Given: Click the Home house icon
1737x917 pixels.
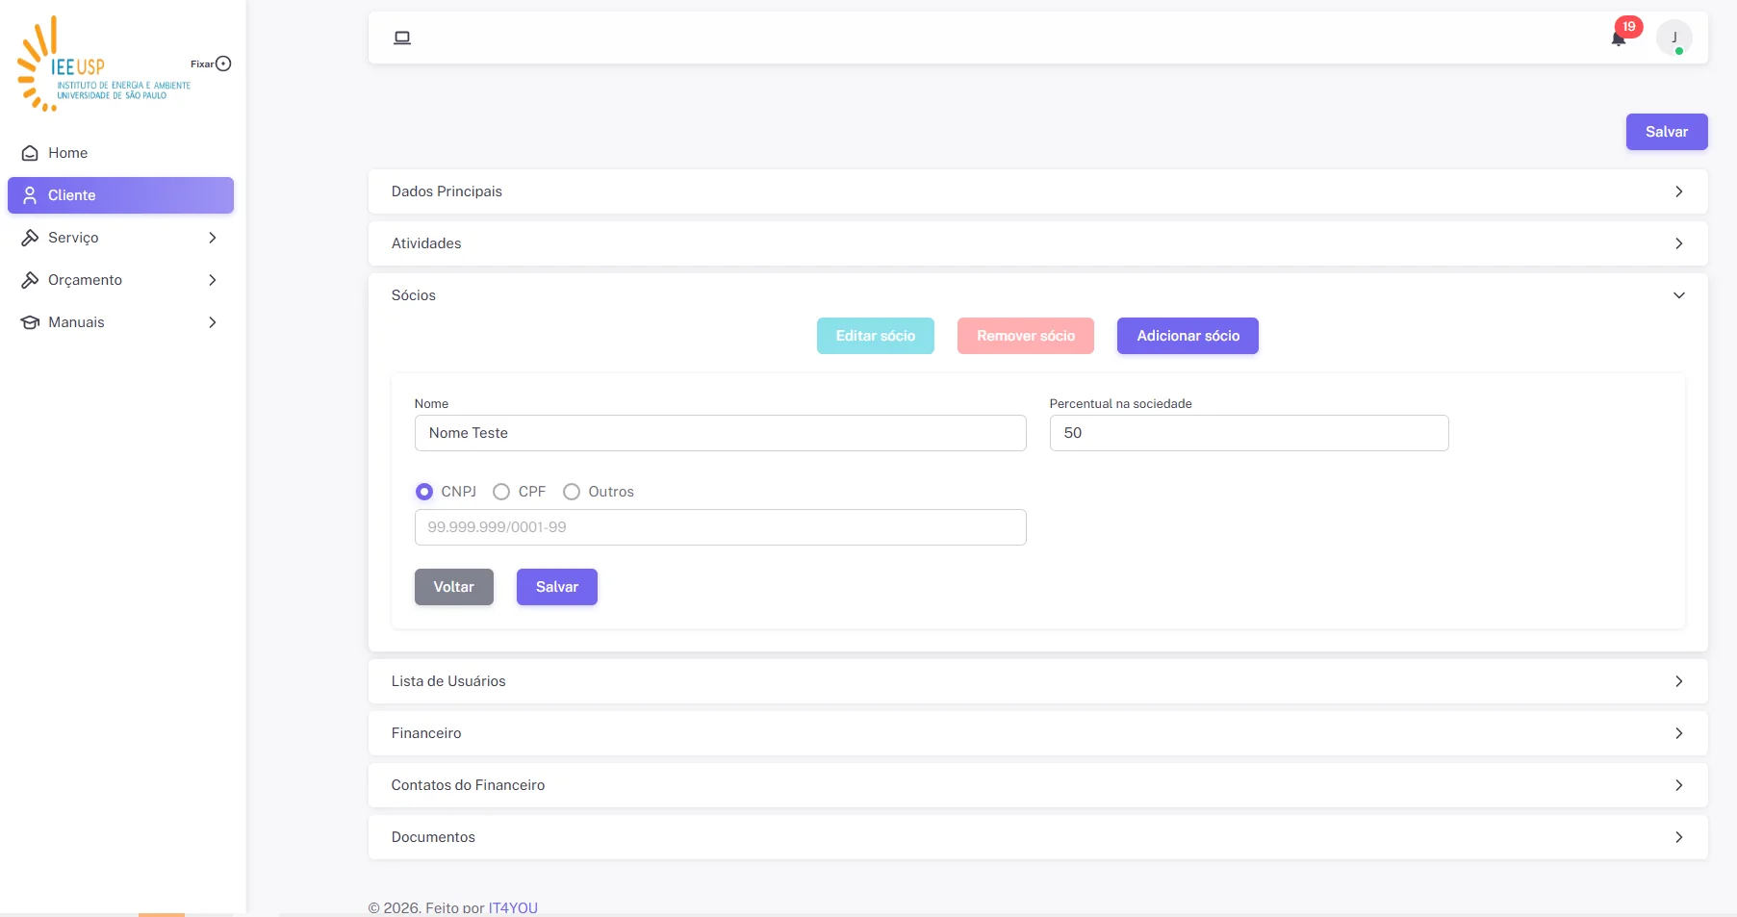Looking at the screenshot, I should 30,153.
